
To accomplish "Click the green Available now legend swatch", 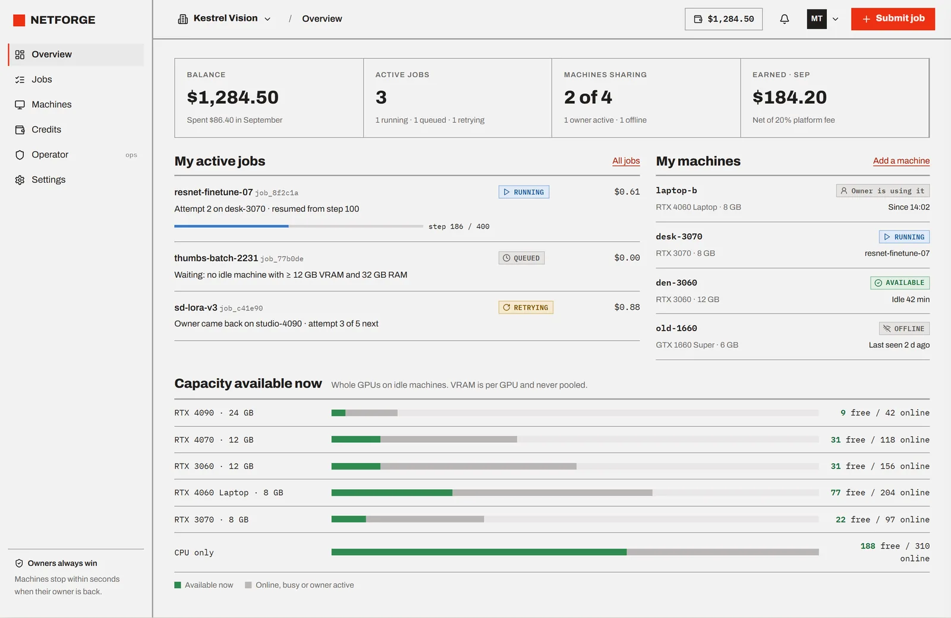I will 177,585.
